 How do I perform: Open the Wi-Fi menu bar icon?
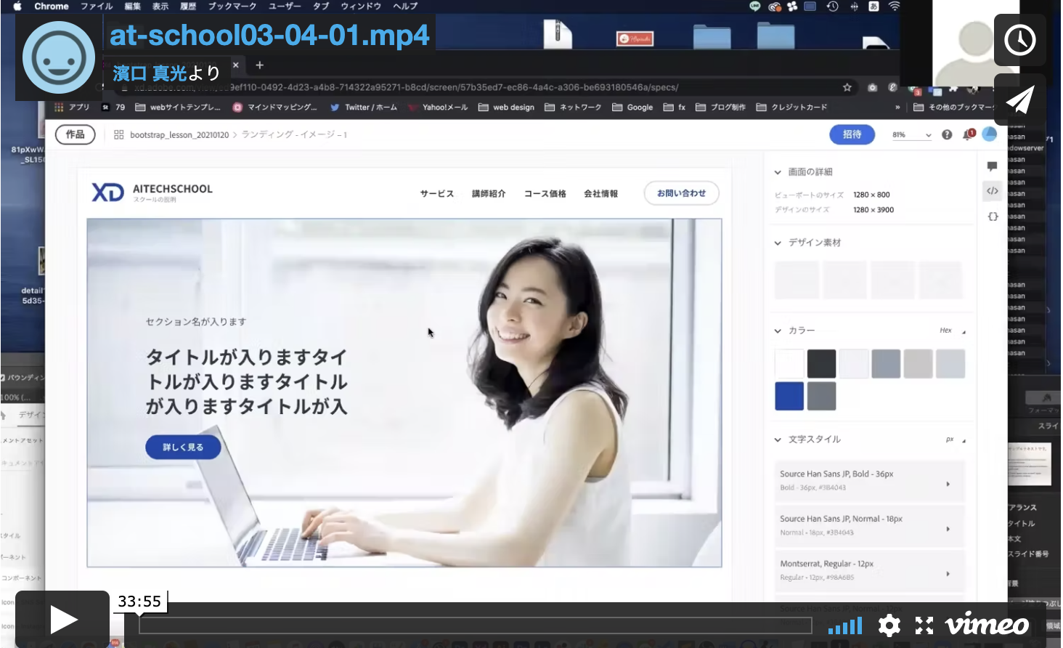(x=895, y=6)
